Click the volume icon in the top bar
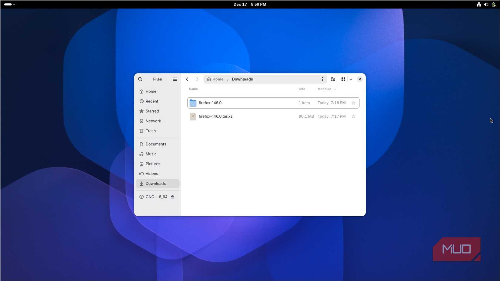The width and height of the screenshot is (500, 281). click(x=486, y=4)
